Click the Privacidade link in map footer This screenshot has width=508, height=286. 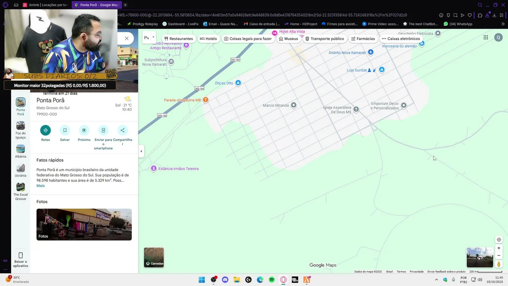point(417,272)
